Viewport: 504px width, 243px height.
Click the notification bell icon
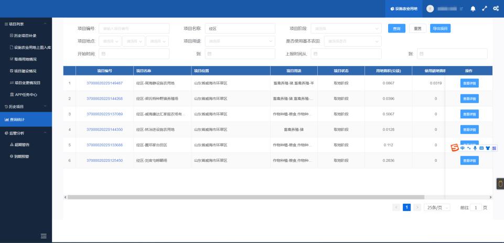[x=473, y=9]
